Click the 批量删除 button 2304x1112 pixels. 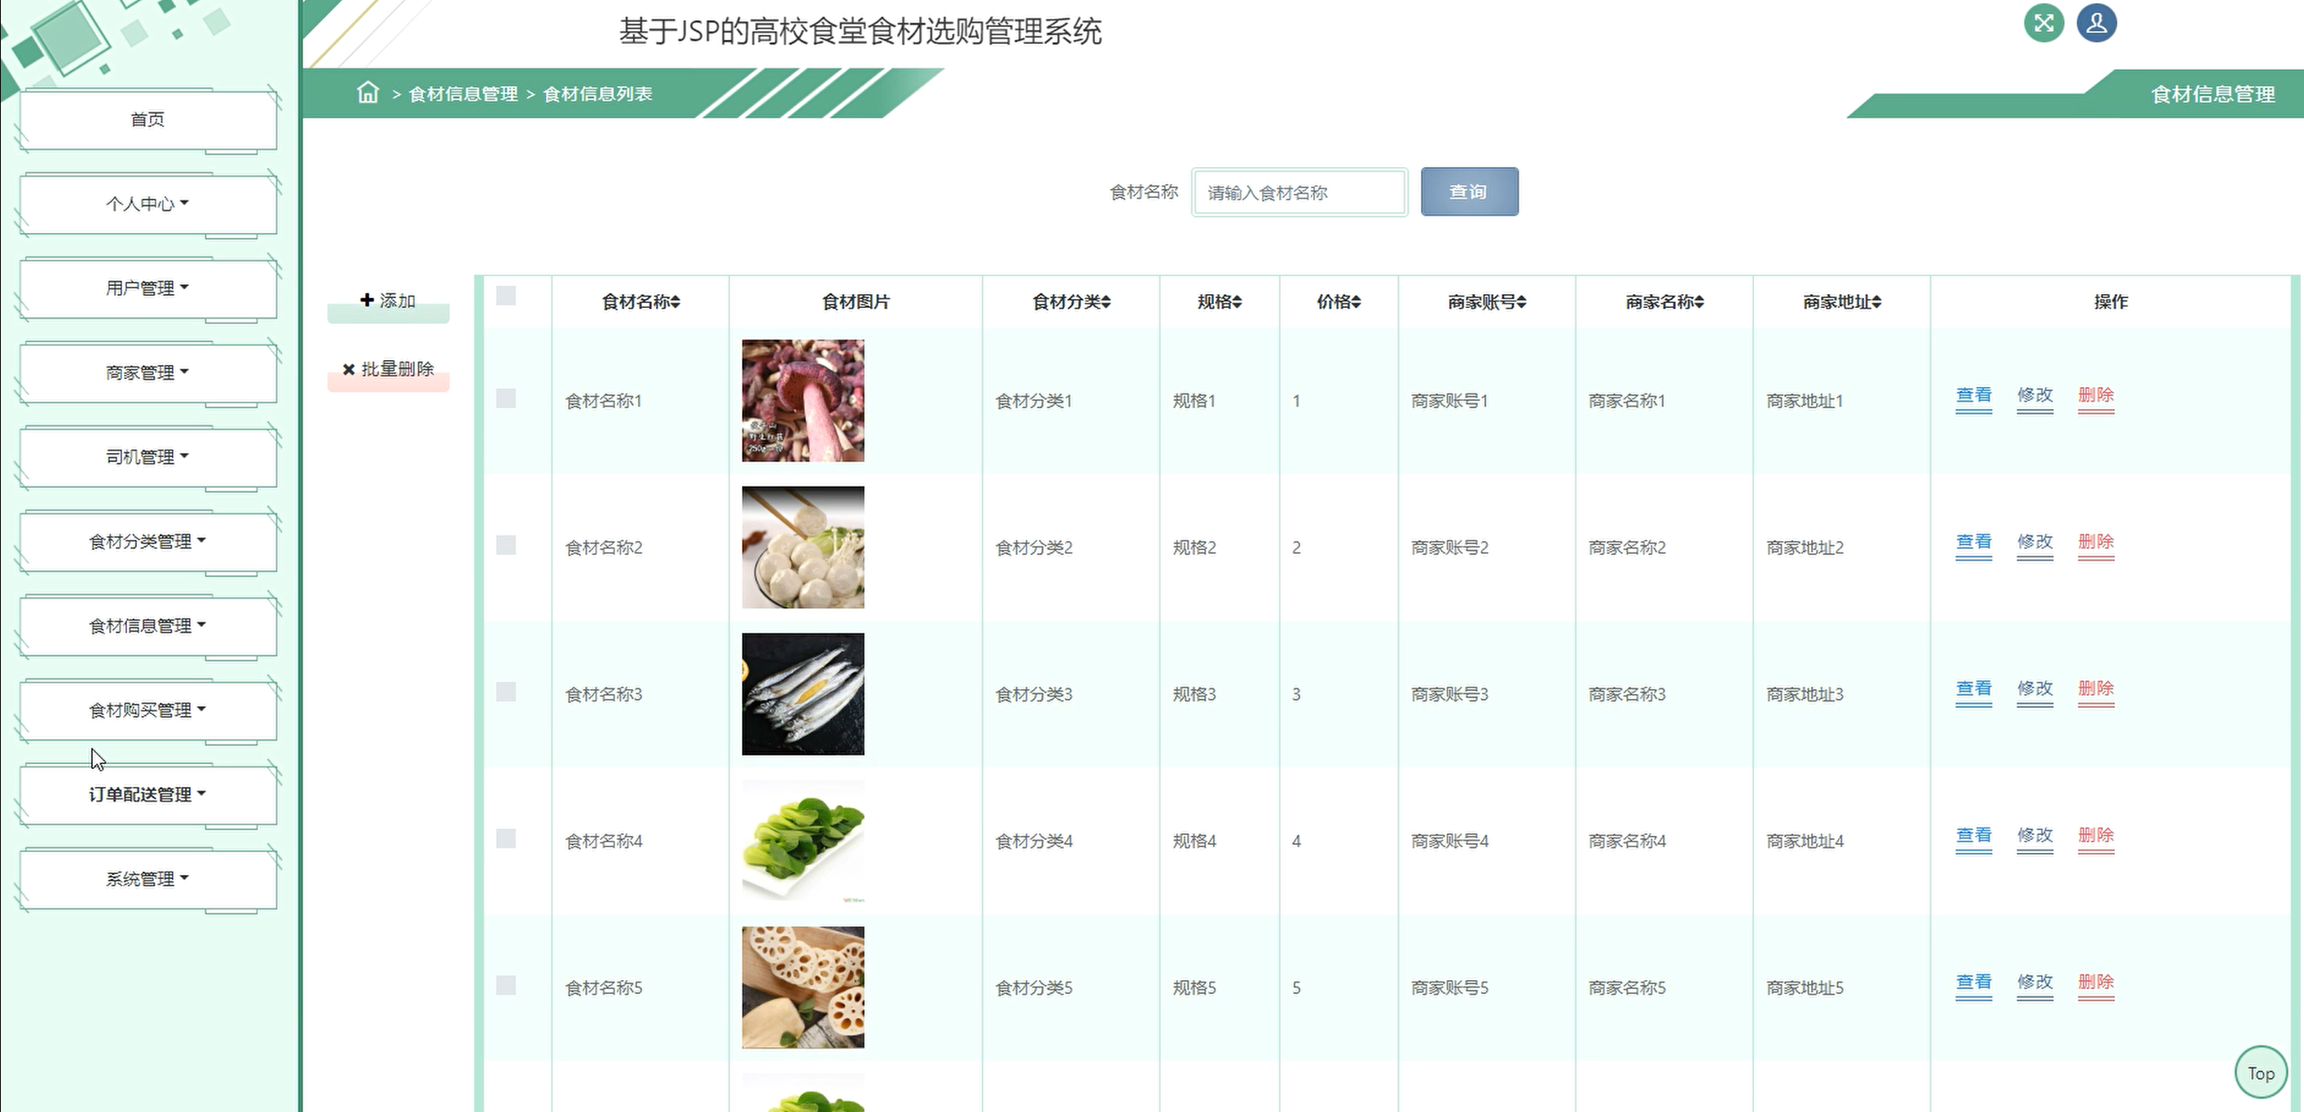(388, 370)
